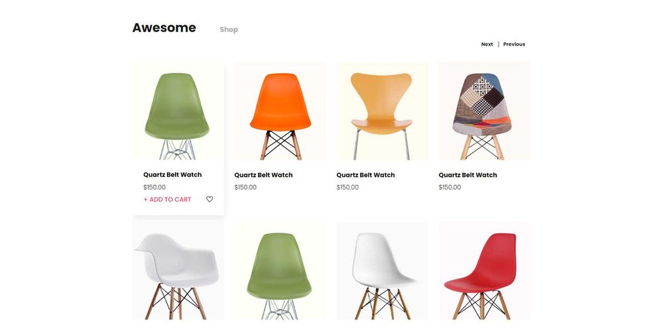Open second-row green chair image
The height and width of the screenshot is (332, 663).
tap(280, 271)
